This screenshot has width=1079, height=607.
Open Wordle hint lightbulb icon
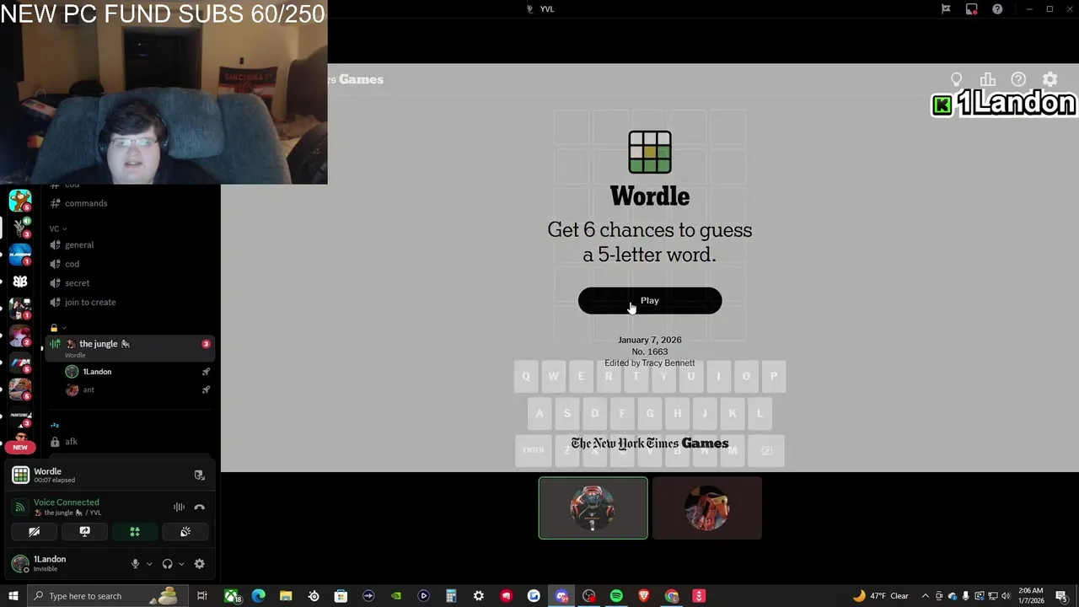[956, 79]
